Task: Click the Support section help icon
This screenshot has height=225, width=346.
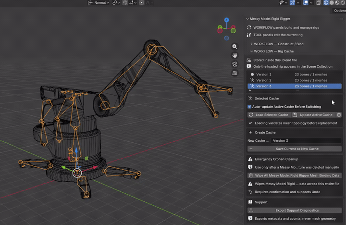Action: (x=250, y=202)
